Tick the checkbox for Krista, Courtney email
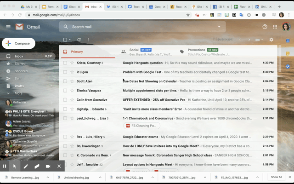 [x=65, y=63]
